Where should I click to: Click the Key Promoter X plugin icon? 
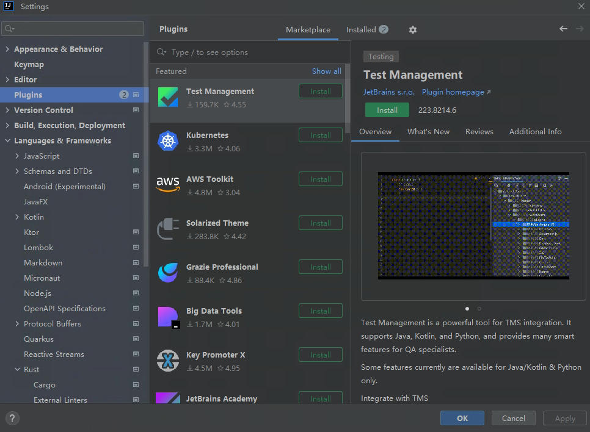tap(168, 361)
